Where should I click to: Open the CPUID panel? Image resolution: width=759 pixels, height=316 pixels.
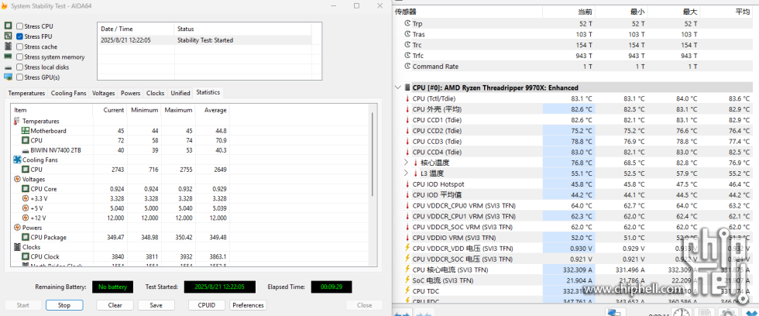(x=207, y=305)
